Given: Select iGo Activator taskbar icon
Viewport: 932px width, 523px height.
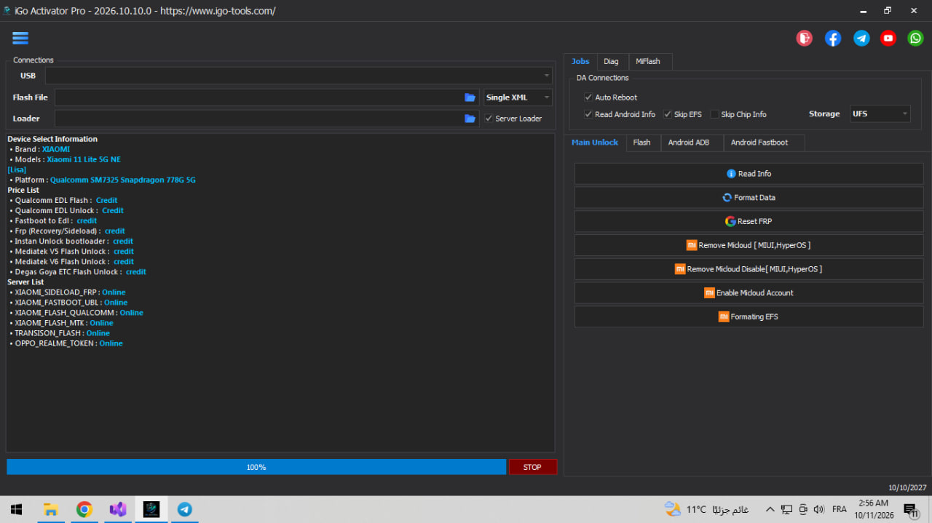Looking at the screenshot, I should (151, 509).
